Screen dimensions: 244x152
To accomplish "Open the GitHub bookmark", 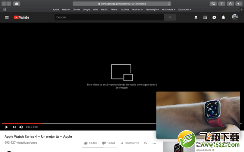I will [76, 9].
